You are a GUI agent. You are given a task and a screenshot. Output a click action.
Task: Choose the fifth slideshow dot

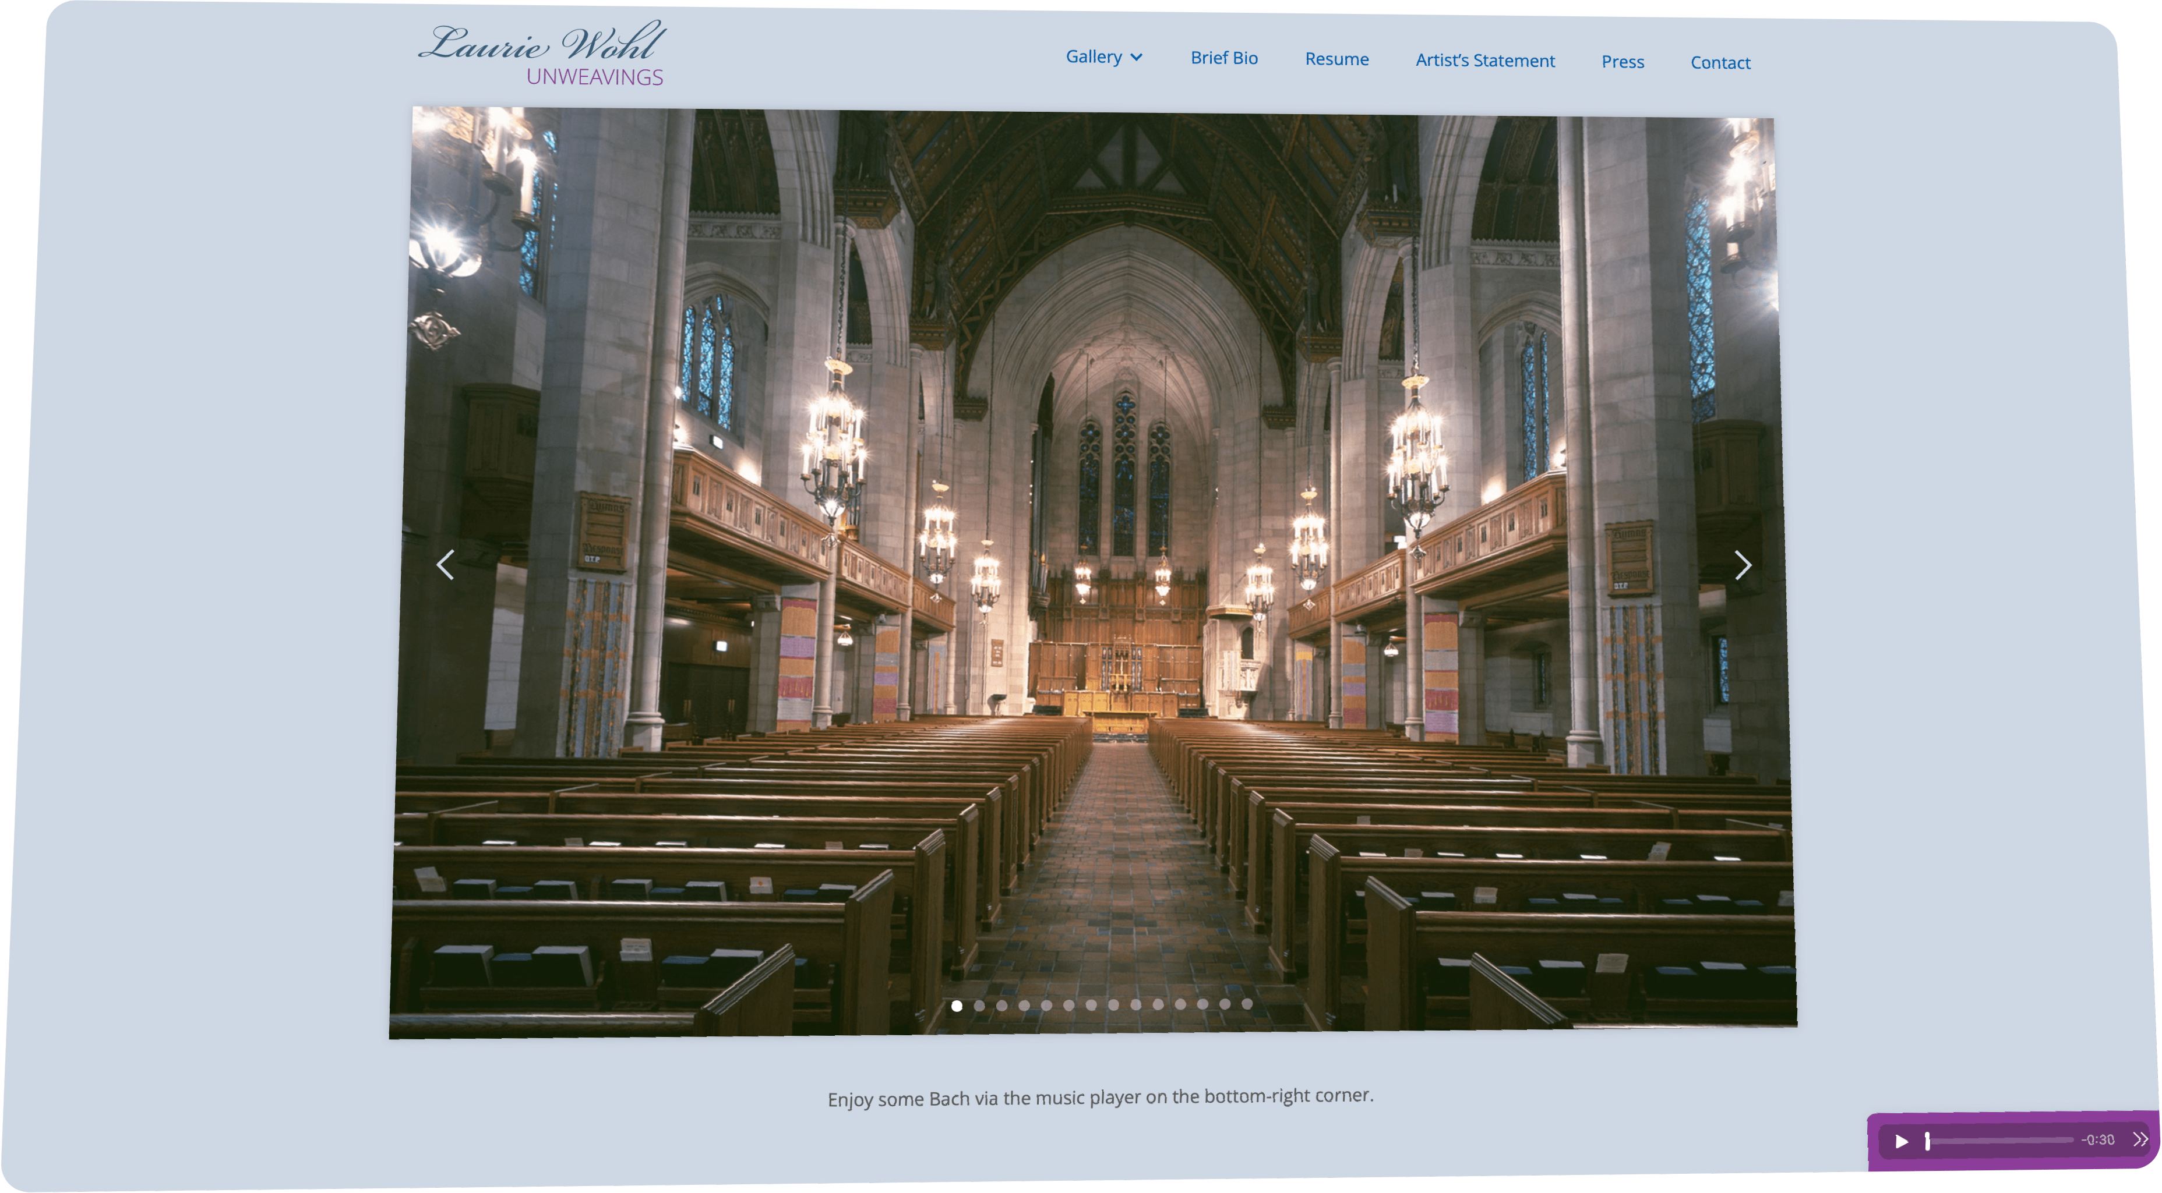[1046, 1005]
